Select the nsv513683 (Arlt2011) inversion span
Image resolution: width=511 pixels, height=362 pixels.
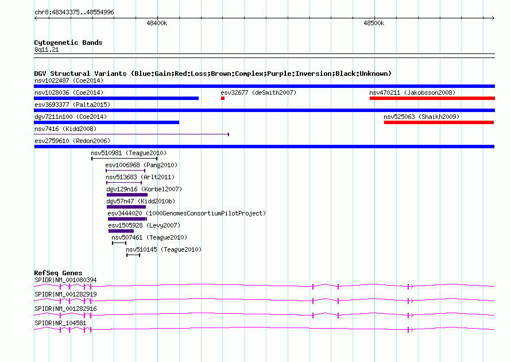coord(124,183)
